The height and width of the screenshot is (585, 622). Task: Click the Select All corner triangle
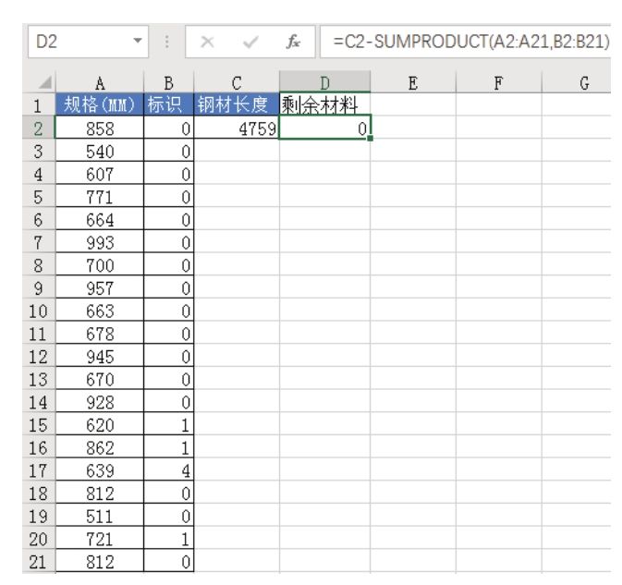coord(44,81)
